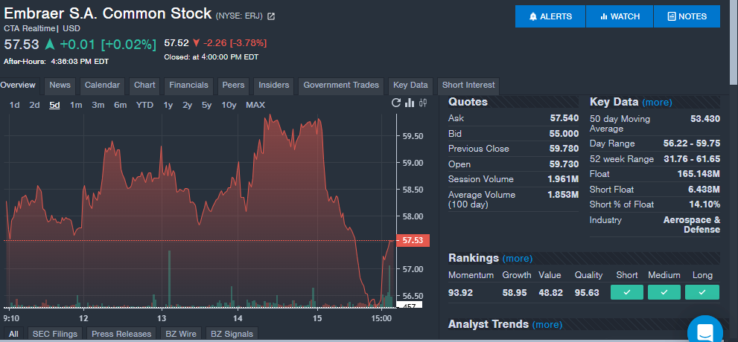
Task: Click the Aerospace & Defense industry text
Action: (691, 225)
